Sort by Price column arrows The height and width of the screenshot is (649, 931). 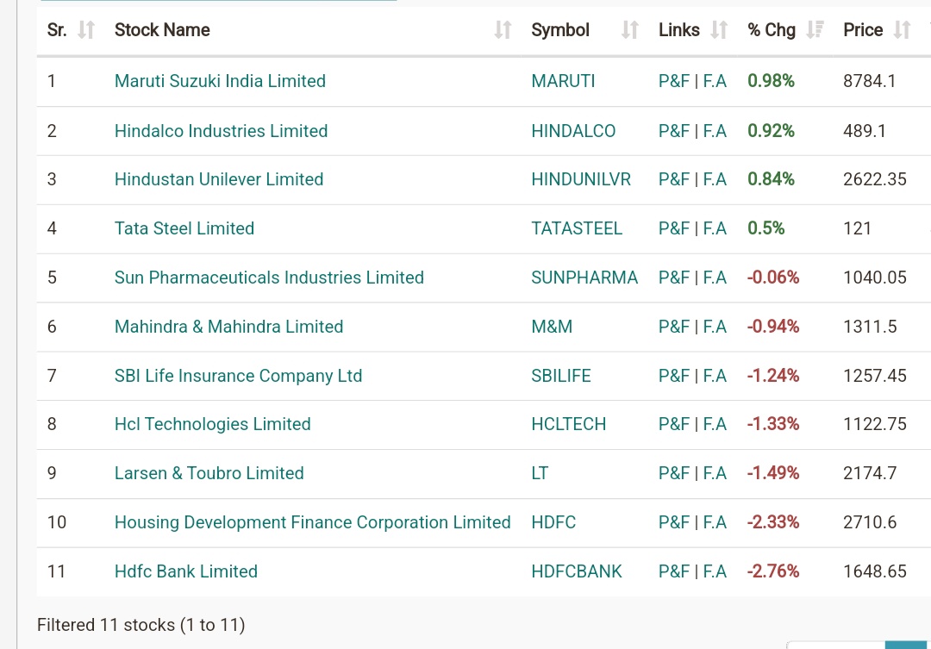pyautogui.click(x=902, y=29)
